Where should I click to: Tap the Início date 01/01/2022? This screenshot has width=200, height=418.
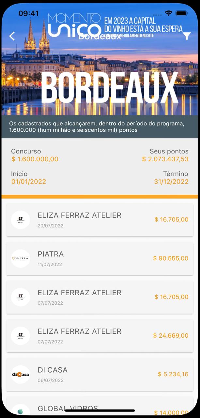[x=29, y=182]
